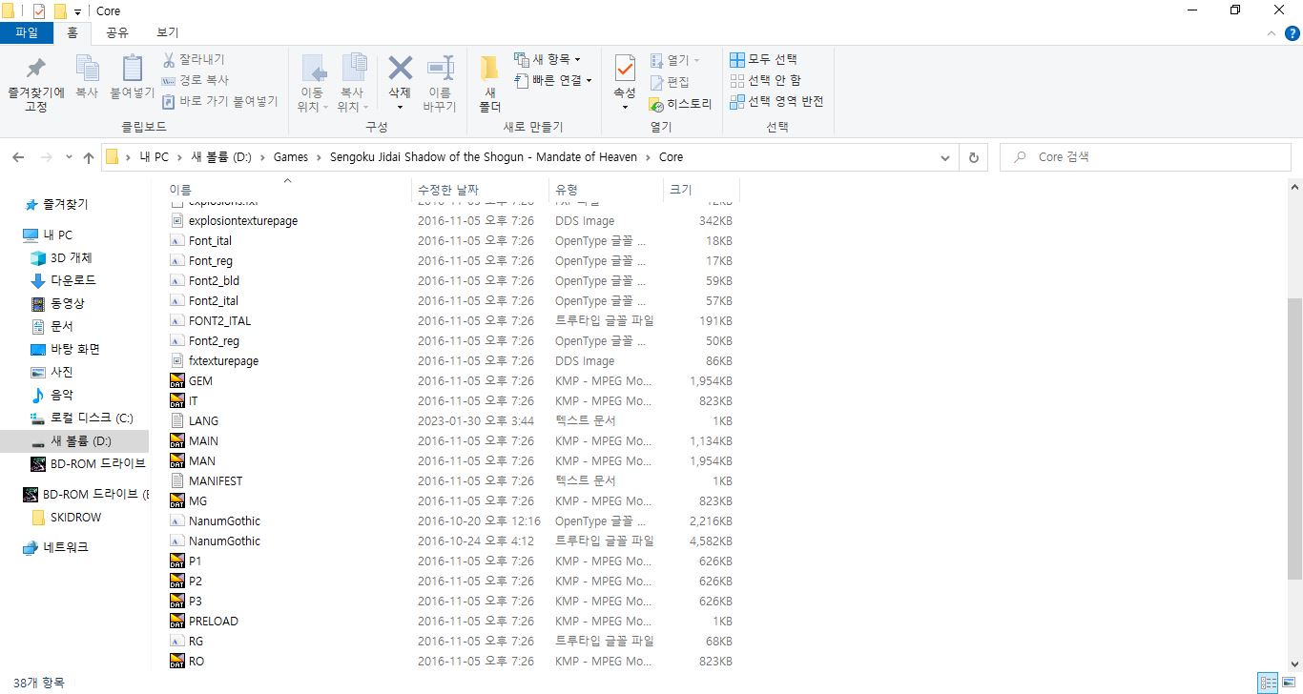Select the FONT2_ITAL TrueType file

pyautogui.click(x=219, y=320)
